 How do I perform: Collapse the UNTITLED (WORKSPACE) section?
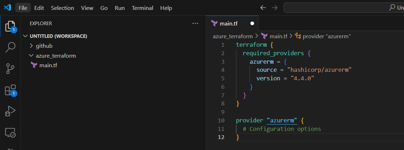pyautogui.click(x=113, y=36)
